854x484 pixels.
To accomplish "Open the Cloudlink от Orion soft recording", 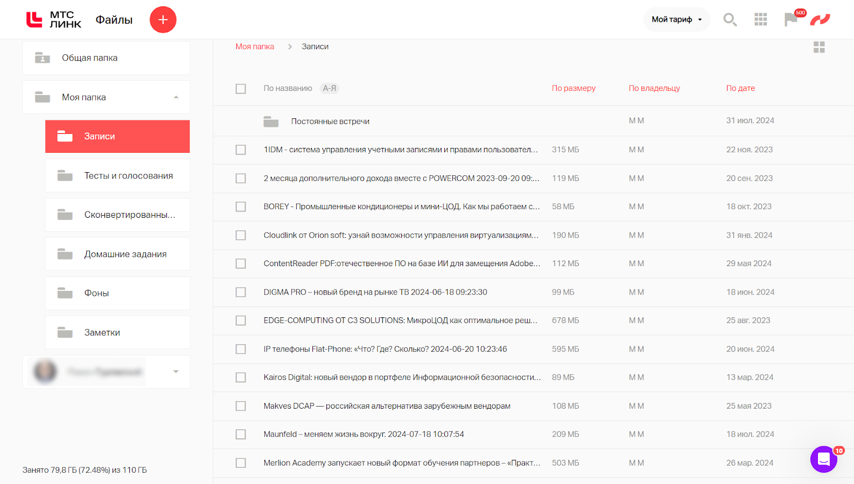I will 401,235.
